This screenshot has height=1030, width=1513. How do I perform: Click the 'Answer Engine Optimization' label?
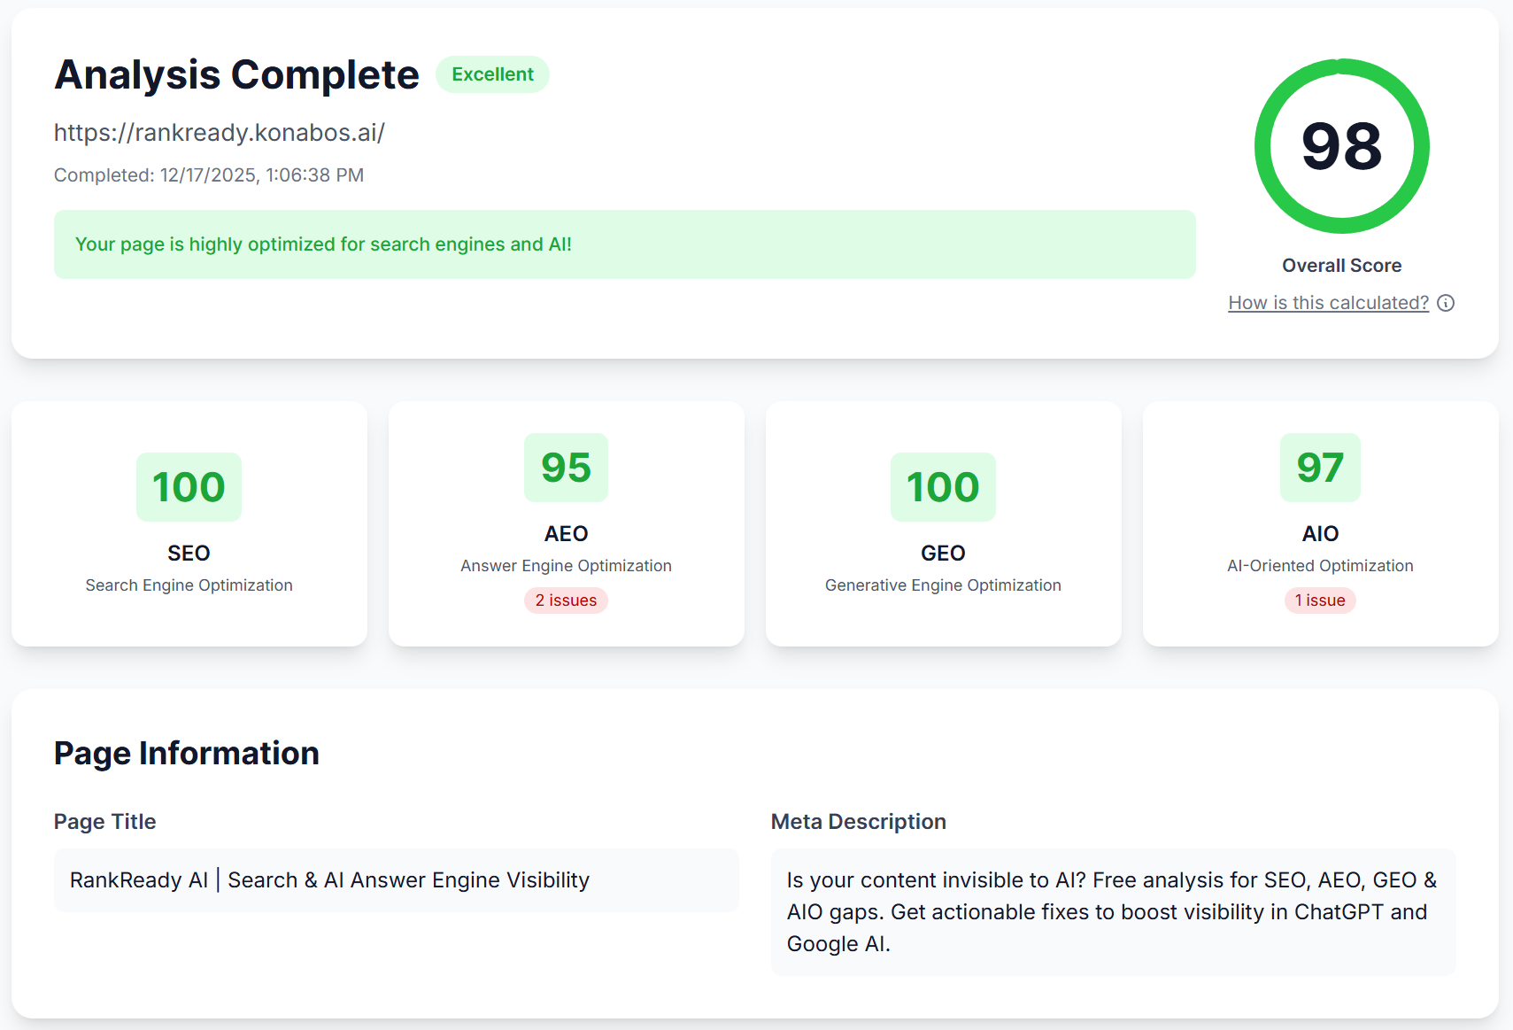point(566,566)
